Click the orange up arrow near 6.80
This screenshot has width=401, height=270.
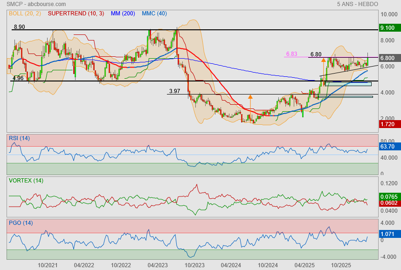point(323,60)
